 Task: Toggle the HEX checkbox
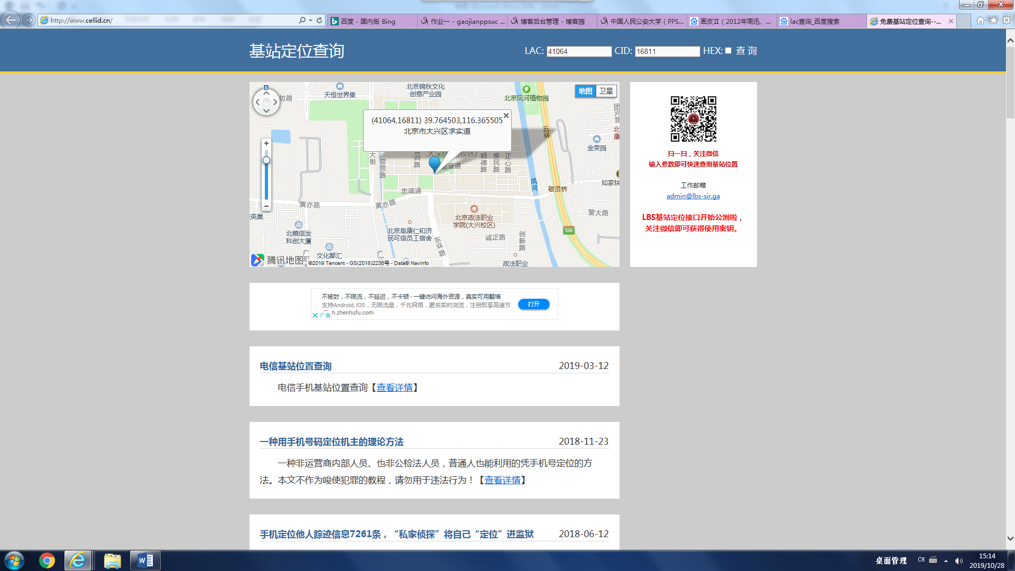(x=728, y=51)
